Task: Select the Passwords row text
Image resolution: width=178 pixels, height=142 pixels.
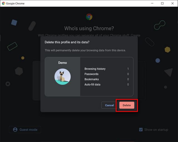Action: pos(92,74)
